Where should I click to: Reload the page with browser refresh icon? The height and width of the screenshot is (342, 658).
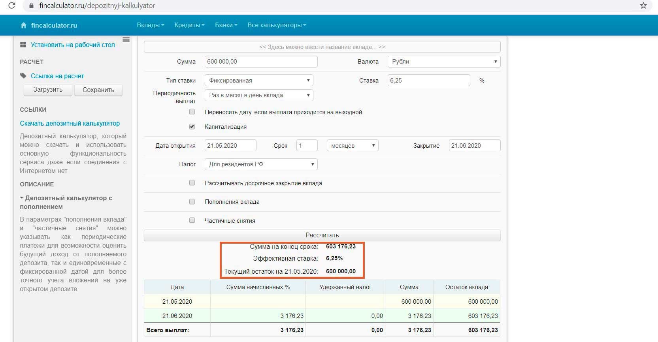click(11, 6)
